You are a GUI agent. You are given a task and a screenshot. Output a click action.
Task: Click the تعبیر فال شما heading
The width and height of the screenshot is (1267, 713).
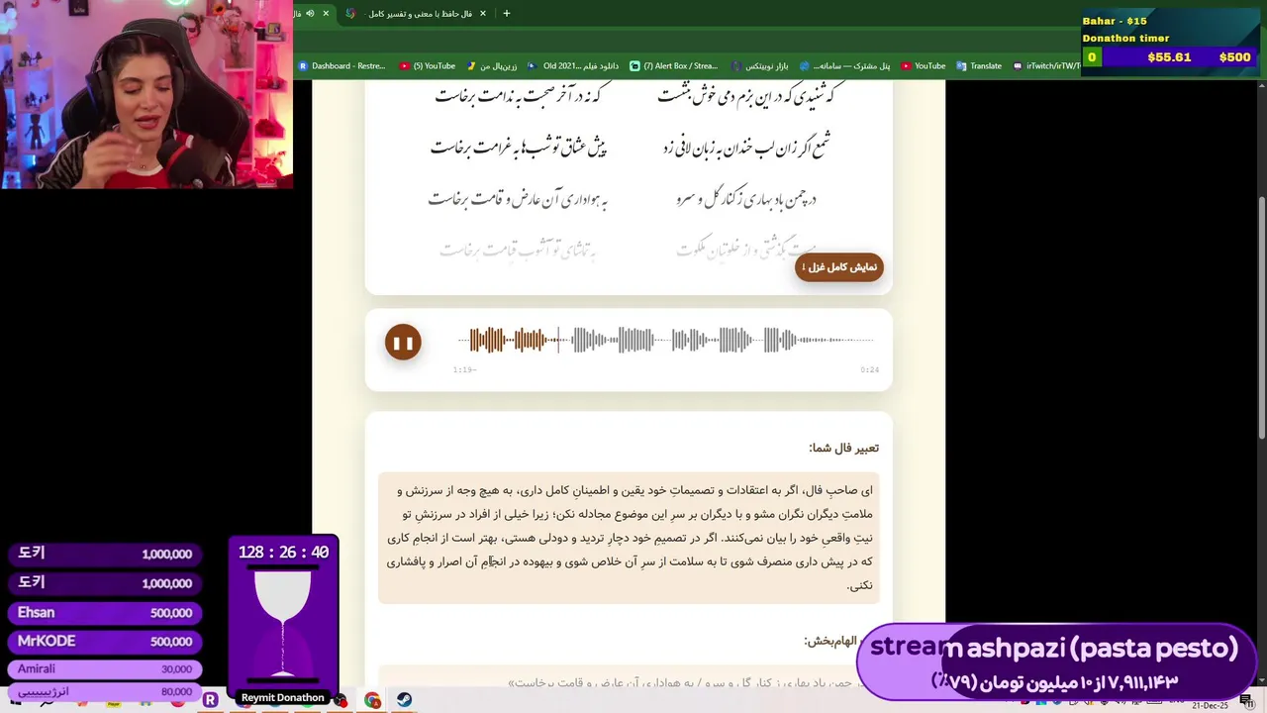click(x=843, y=448)
